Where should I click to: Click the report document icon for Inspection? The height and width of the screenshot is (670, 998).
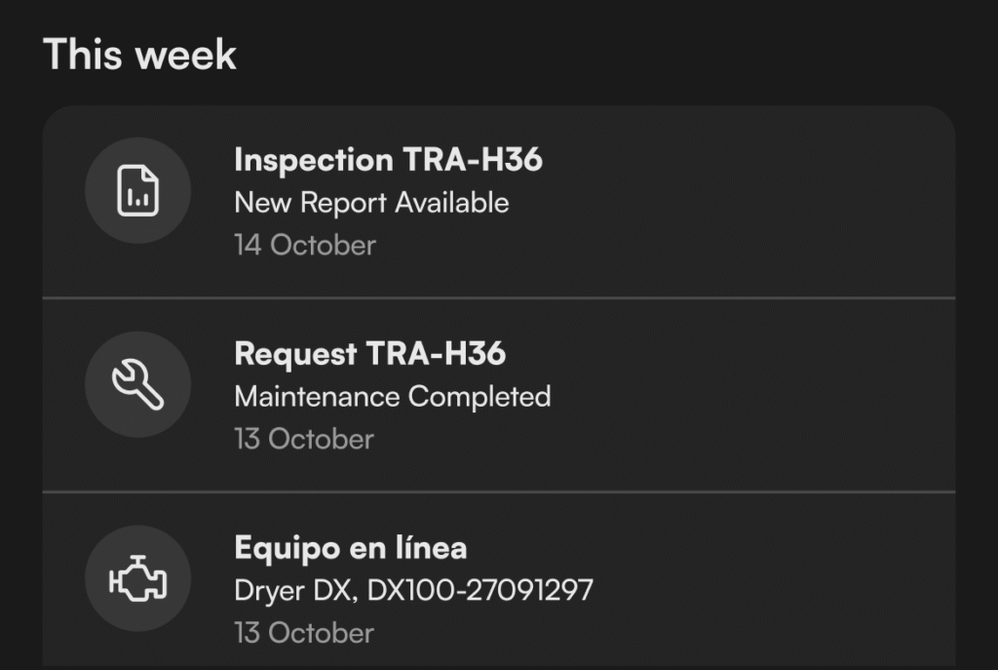point(137,190)
